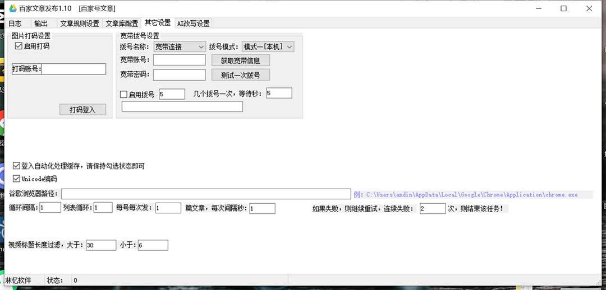Disable the 启用打码 checkbox
This screenshot has height=290, width=606.
pos(19,46)
